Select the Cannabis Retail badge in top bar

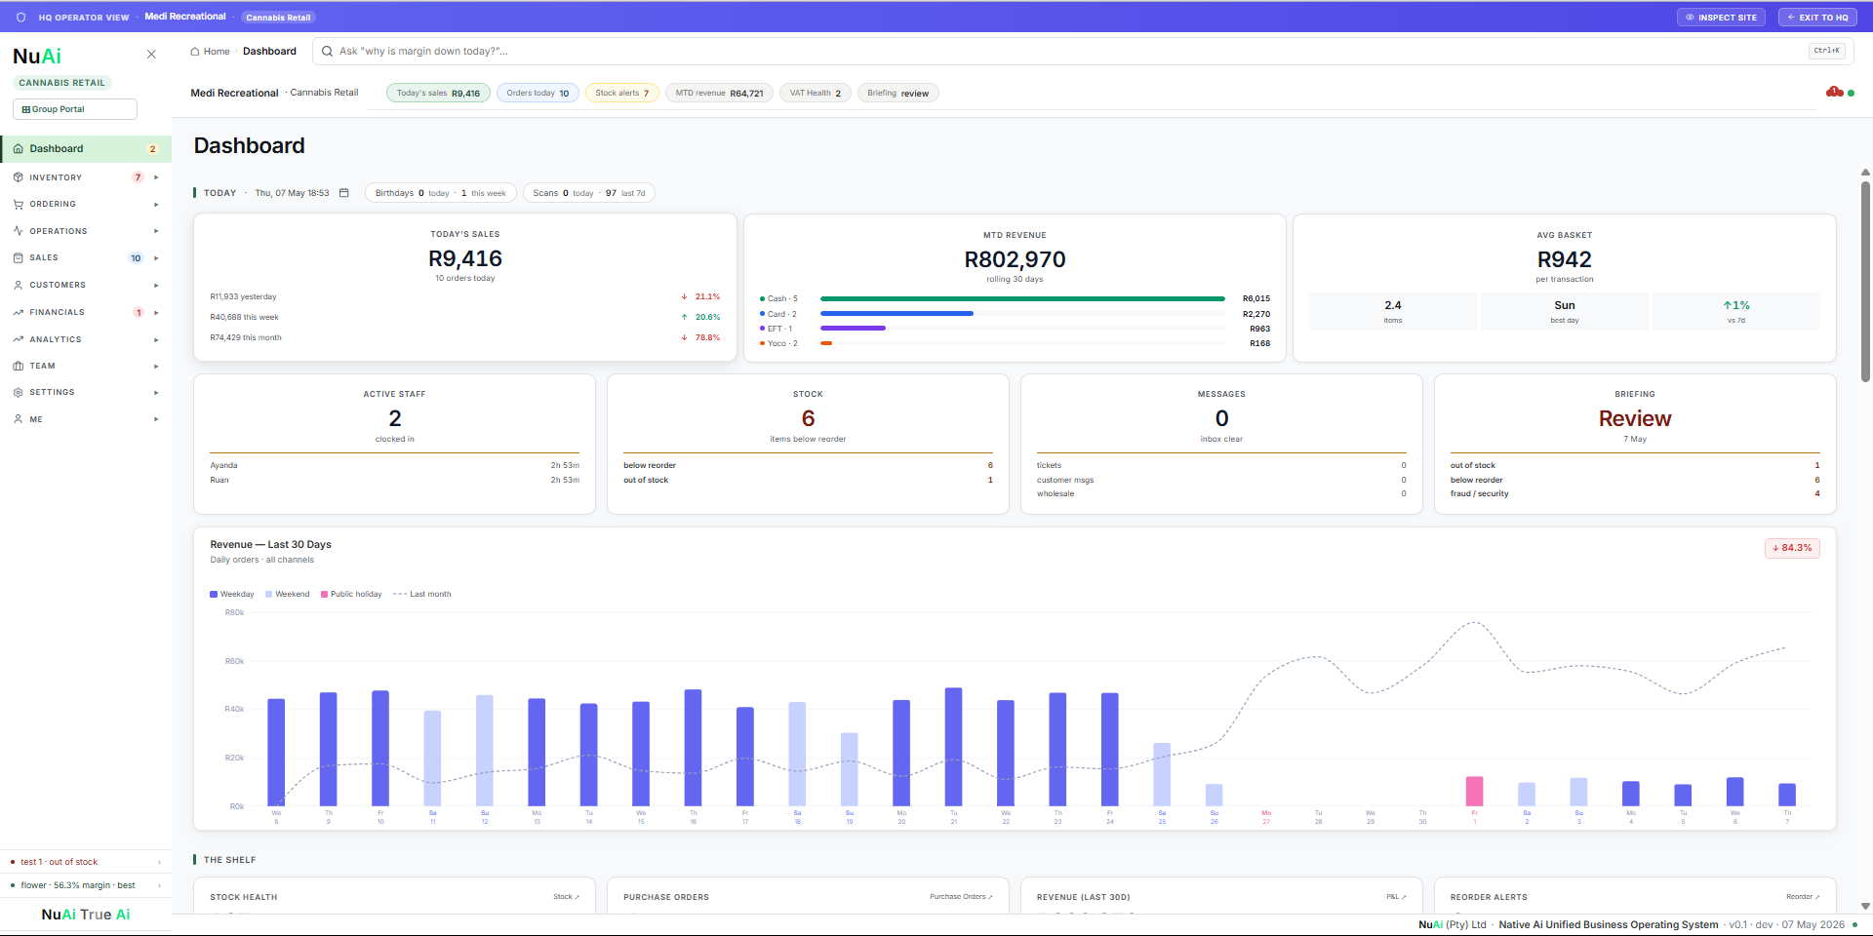[x=278, y=18]
